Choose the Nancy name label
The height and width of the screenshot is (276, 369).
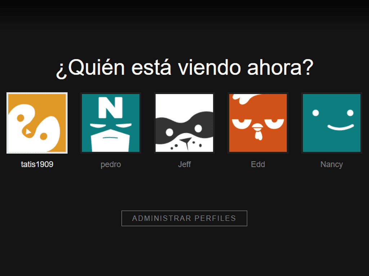[x=332, y=165]
